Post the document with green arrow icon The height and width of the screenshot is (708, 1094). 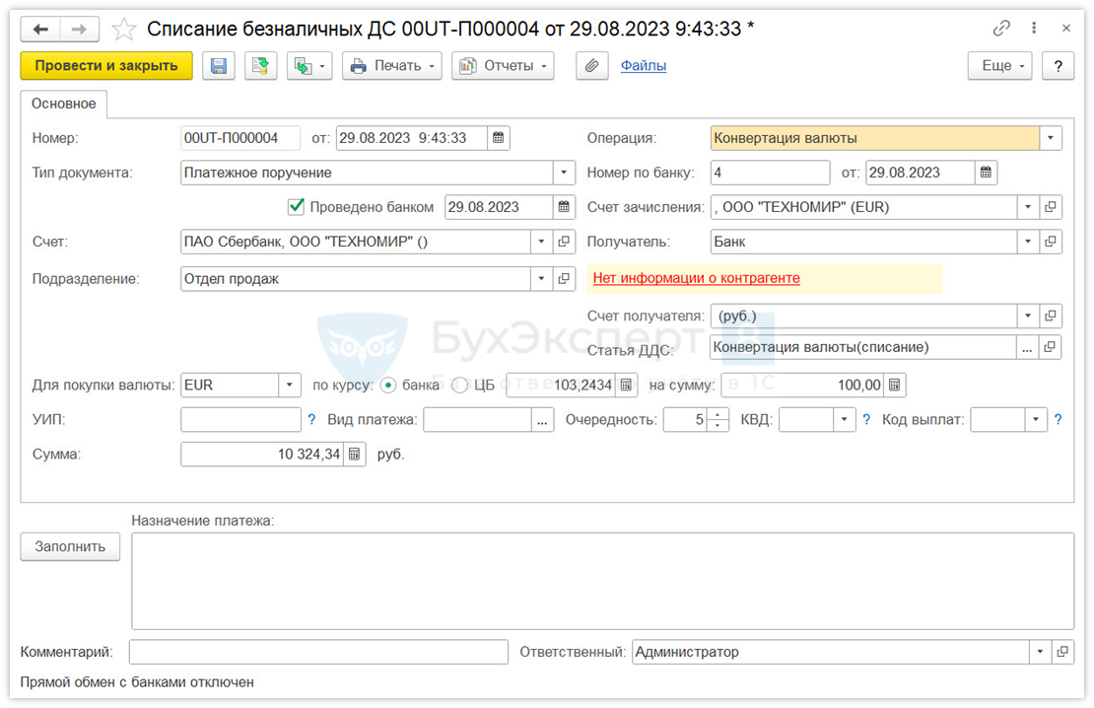point(260,66)
